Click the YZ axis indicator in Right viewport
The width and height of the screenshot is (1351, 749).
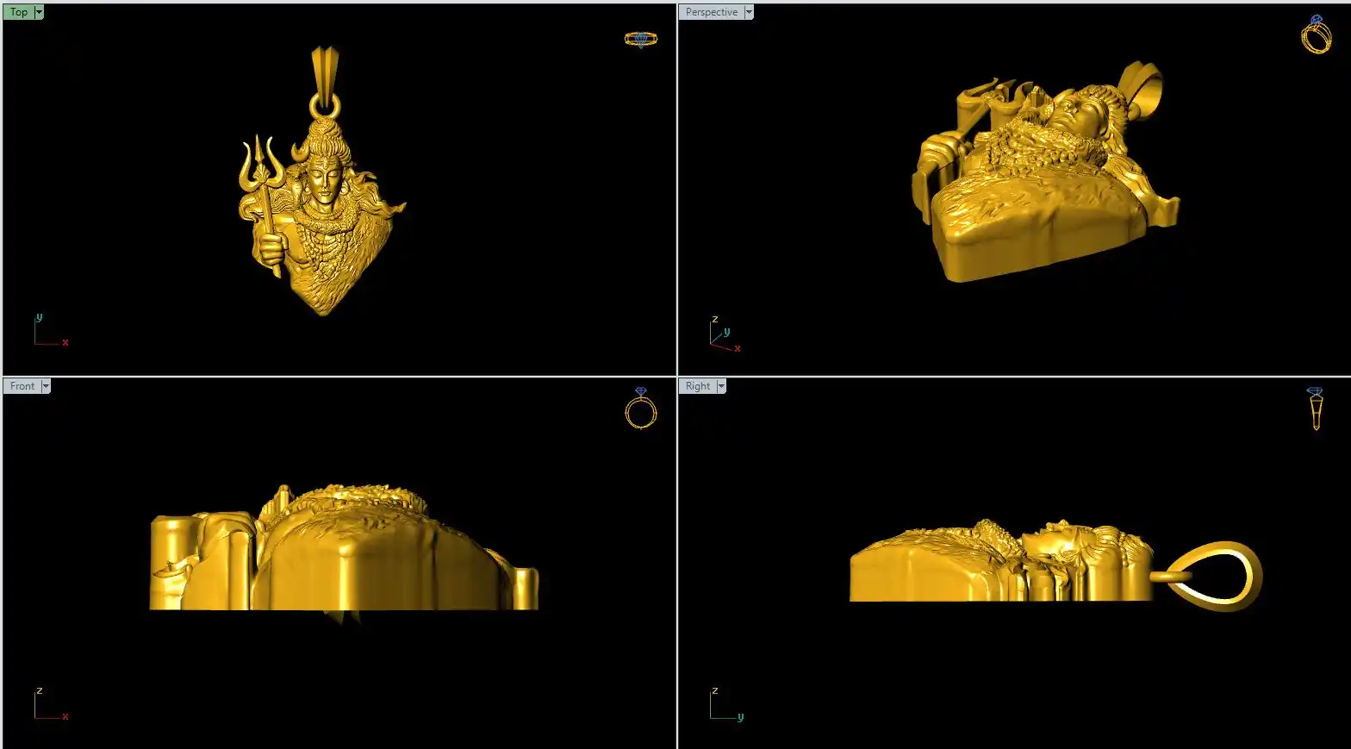pos(725,704)
